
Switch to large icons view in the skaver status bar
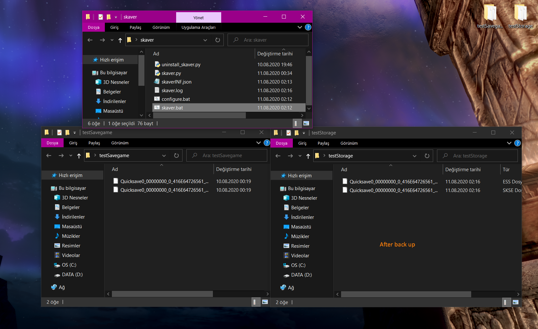[306, 123]
